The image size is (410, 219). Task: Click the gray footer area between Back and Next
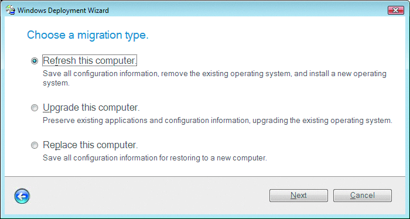click(x=149, y=196)
